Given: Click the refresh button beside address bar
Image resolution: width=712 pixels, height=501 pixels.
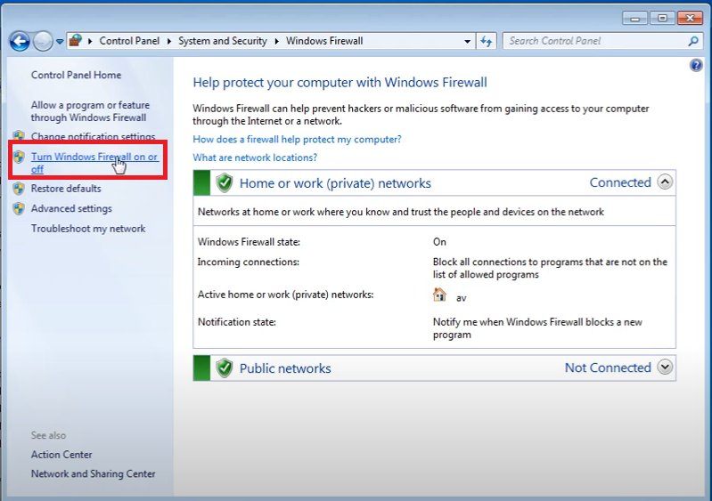Looking at the screenshot, I should coord(487,41).
